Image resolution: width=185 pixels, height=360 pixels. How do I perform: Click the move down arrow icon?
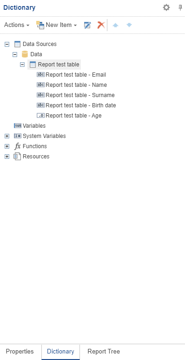(129, 25)
